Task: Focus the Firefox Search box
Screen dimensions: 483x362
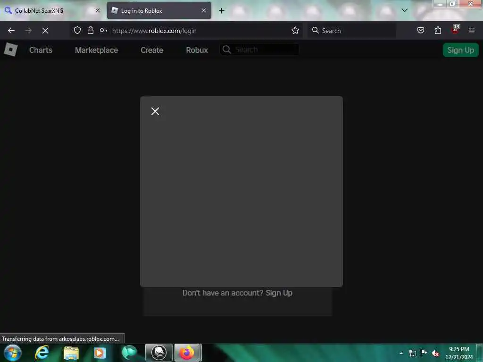Action: [352, 31]
